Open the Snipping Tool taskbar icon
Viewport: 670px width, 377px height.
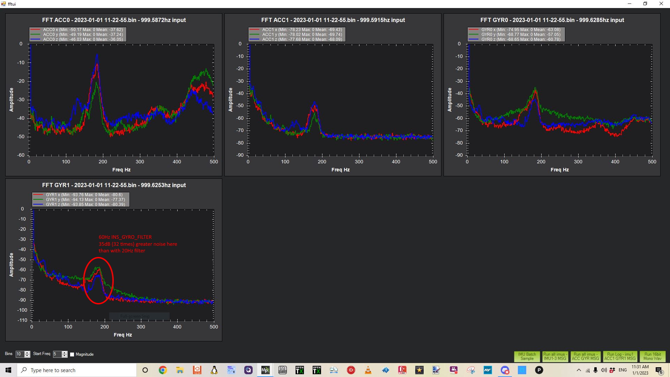click(471, 370)
